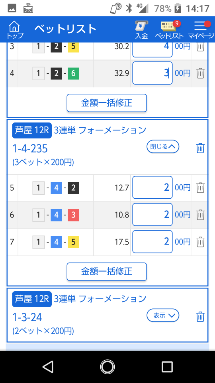Viewport: 215px width, 383px height.
Task: Remove bet row 7 (1-4-5) via trash icon
Action: tap(200, 242)
